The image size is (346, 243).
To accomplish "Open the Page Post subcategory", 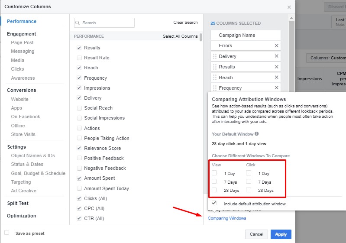I will 22,42.
